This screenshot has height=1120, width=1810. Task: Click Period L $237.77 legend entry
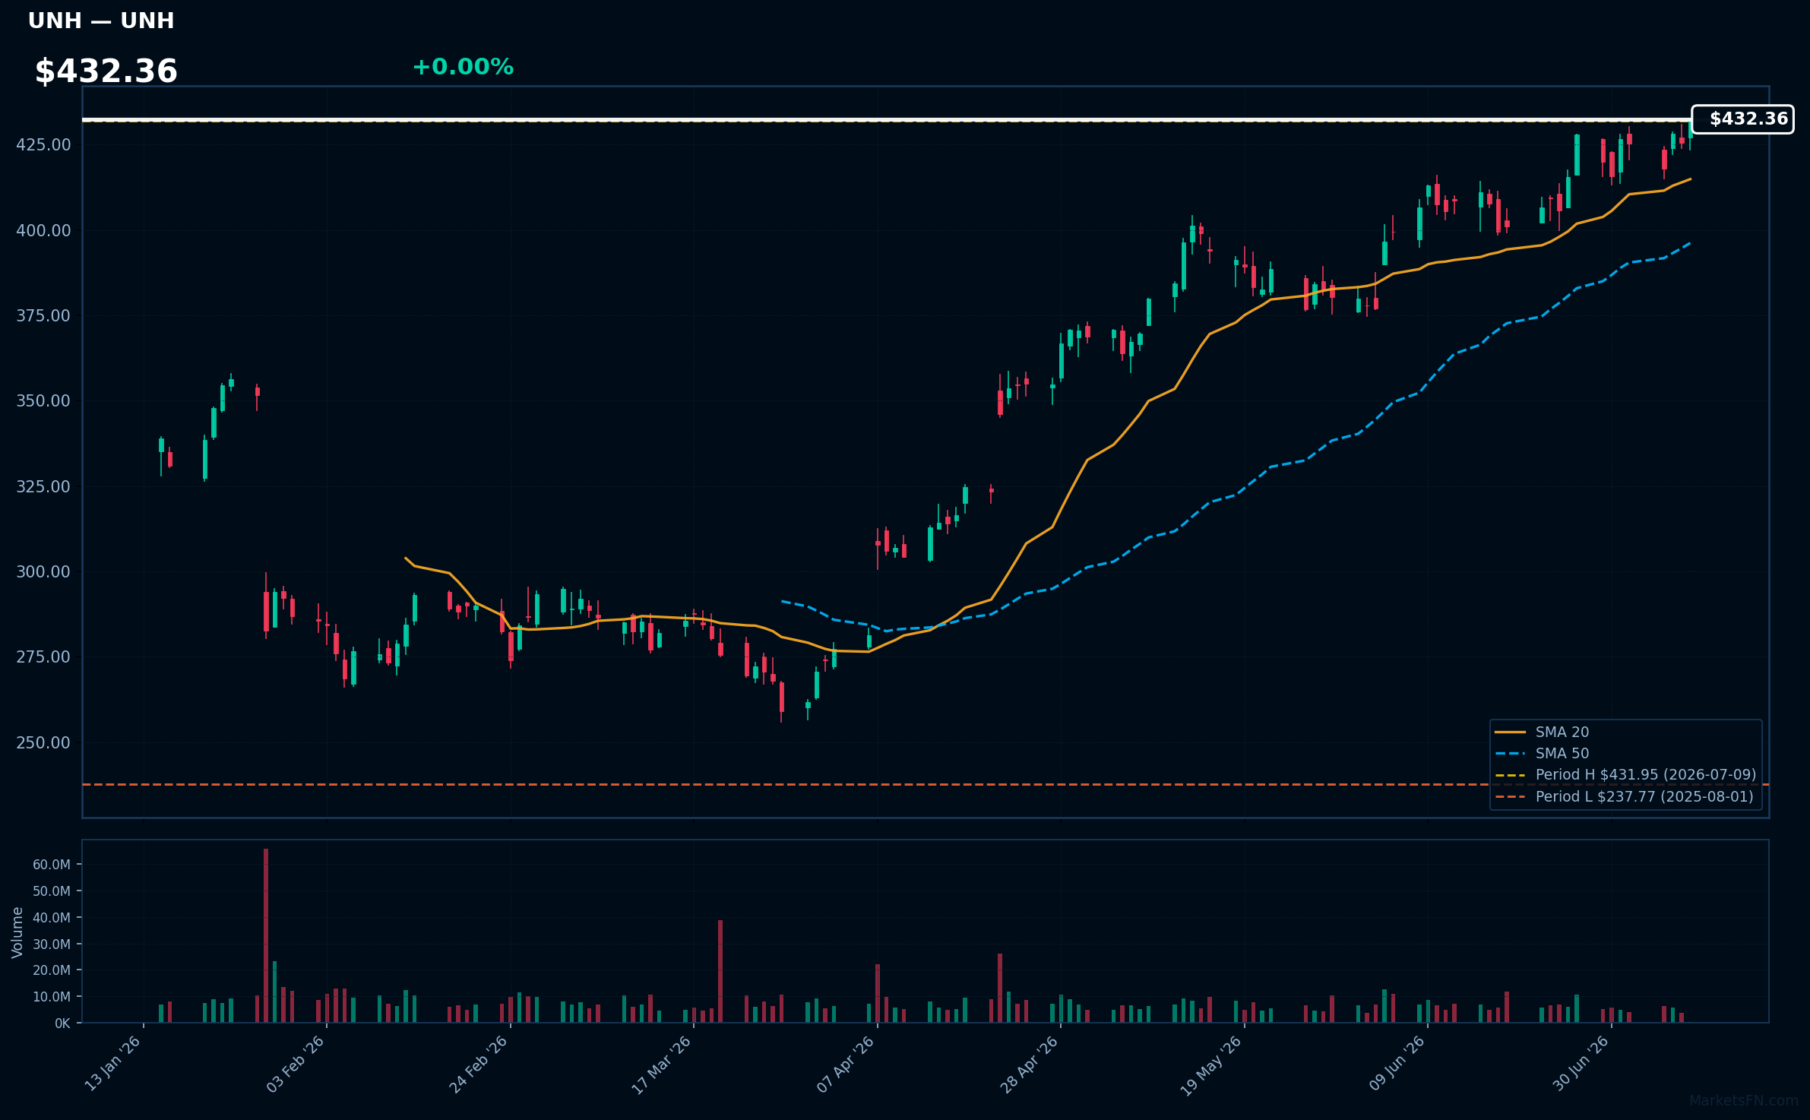[1624, 796]
